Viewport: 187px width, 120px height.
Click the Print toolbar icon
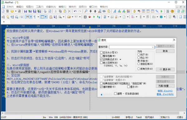[x=45, y=11]
